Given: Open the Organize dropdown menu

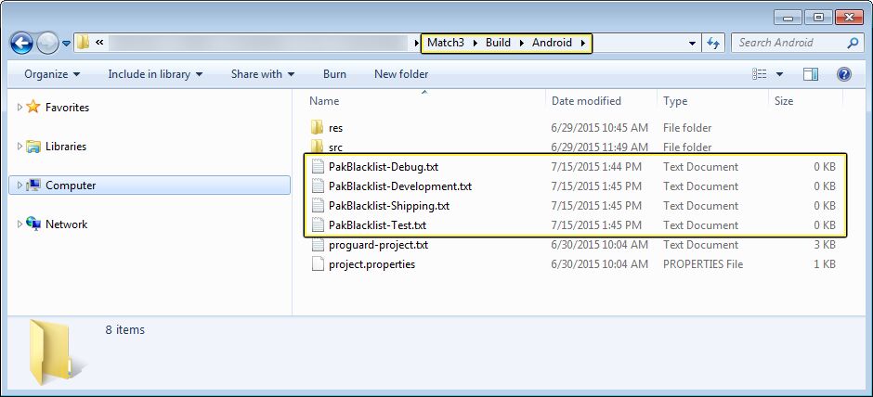Looking at the screenshot, I should [x=52, y=74].
